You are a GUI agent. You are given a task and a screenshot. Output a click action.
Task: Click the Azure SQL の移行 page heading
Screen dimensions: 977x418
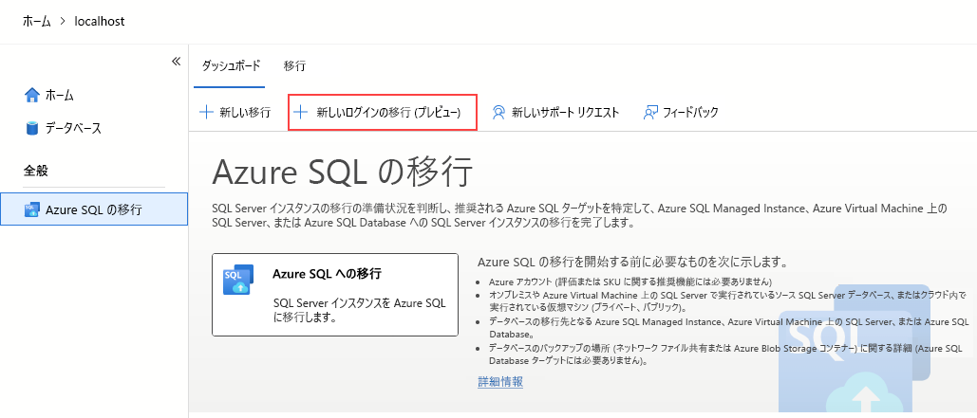pyautogui.click(x=342, y=172)
